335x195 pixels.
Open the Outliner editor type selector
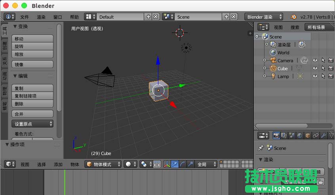(x=263, y=27)
